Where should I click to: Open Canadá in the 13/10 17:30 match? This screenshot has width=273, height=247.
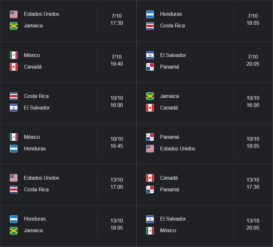pos(169,178)
